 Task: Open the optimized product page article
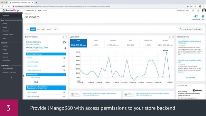190,61
